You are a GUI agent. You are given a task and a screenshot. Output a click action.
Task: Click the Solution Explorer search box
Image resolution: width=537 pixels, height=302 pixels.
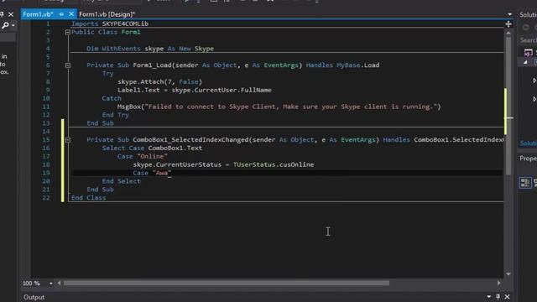(528, 40)
